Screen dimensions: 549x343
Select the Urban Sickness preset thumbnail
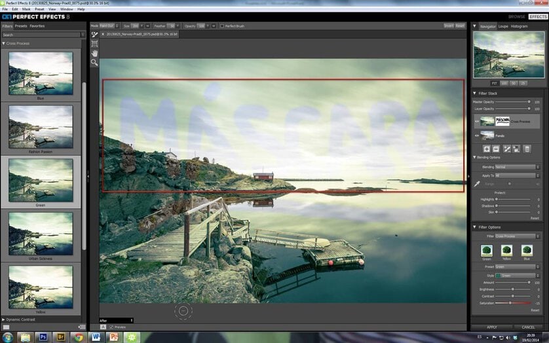[x=41, y=234]
